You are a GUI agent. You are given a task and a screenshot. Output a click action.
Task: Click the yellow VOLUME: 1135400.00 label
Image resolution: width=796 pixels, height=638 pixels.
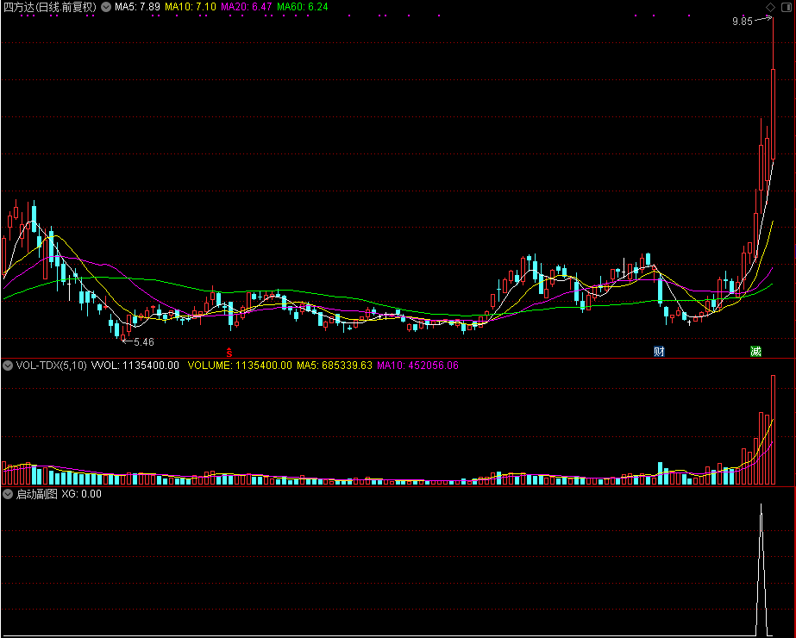240,366
